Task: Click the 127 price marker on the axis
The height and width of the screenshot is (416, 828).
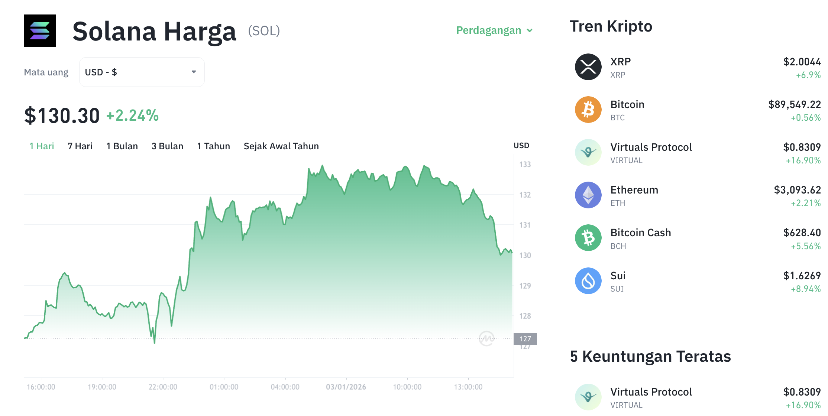Action: pyautogui.click(x=525, y=338)
